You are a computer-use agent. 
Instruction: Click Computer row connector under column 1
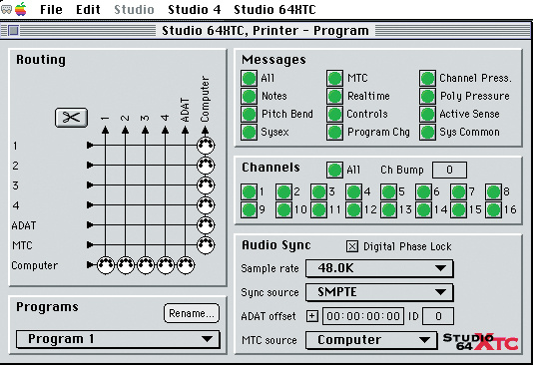(106, 265)
